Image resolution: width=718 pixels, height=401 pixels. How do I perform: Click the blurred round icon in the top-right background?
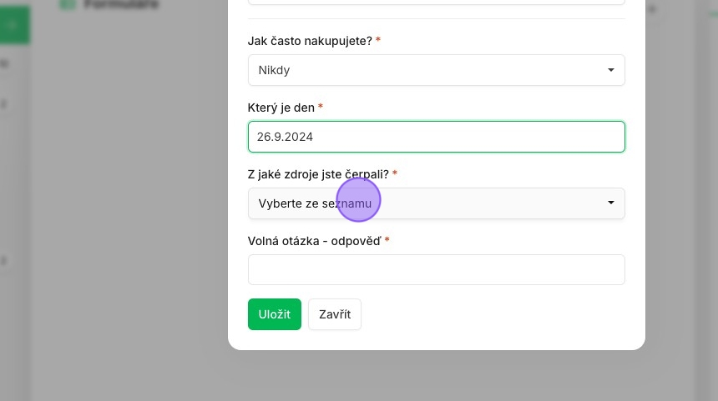(x=652, y=8)
